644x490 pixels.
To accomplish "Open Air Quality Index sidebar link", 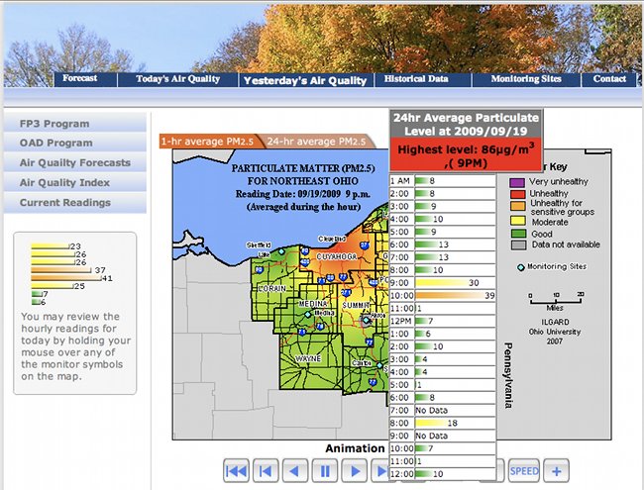I will 74,182.
